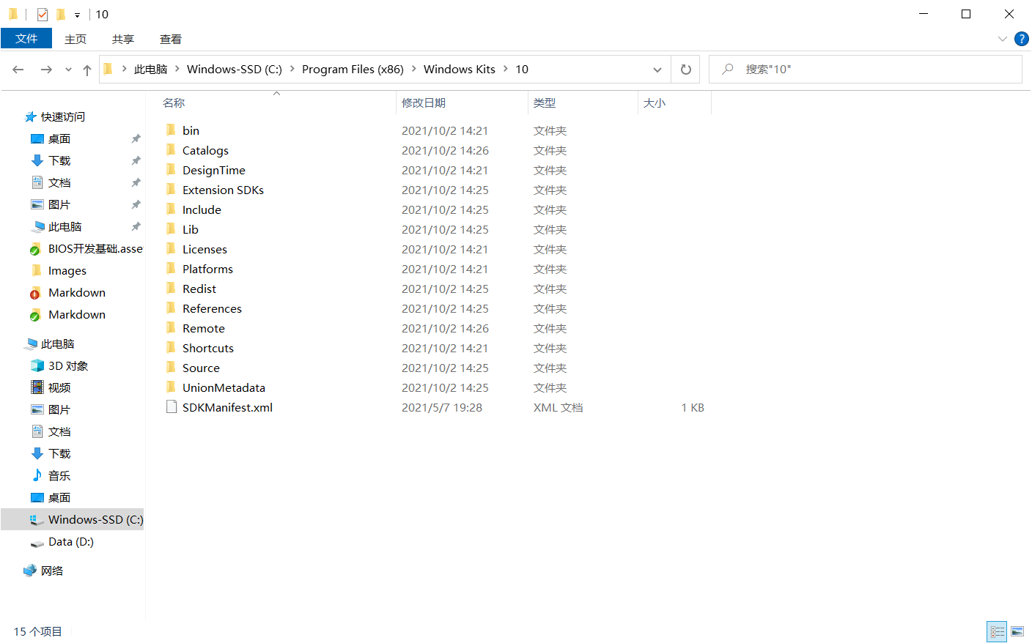Open the 文件 menu

coord(26,39)
